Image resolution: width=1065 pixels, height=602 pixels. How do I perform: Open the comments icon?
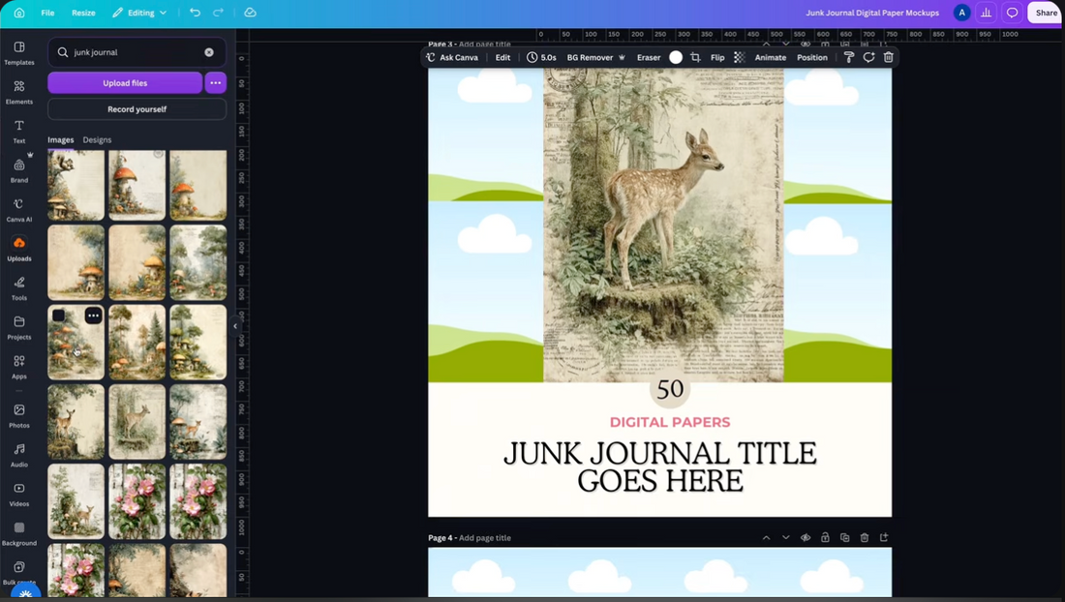[x=1012, y=13]
